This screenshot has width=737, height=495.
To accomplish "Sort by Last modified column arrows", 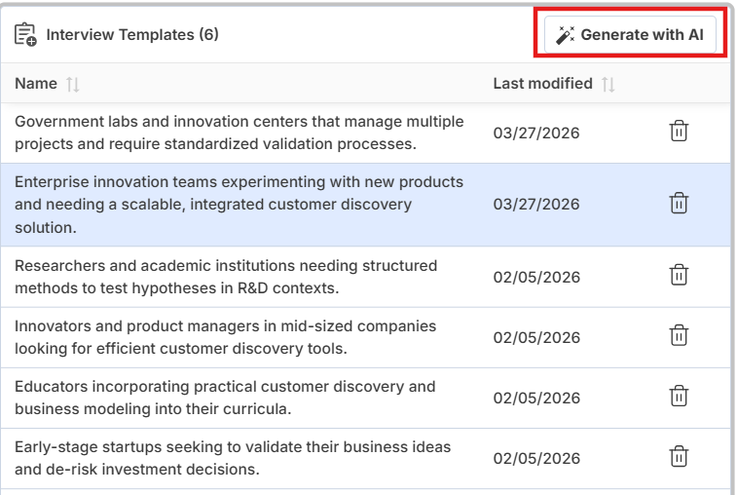I will coord(608,85).
